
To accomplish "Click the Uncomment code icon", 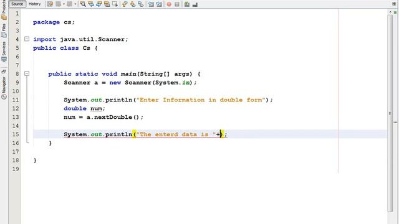I will 195,4.
